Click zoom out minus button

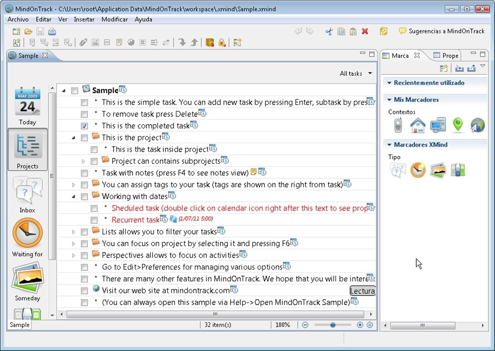tap(305, 325)
